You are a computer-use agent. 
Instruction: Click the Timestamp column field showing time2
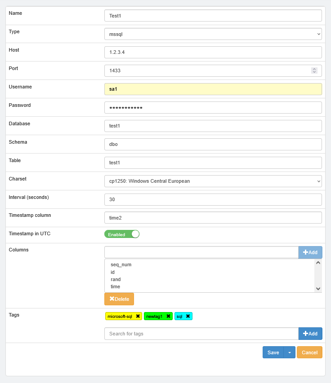coord(213,217)
